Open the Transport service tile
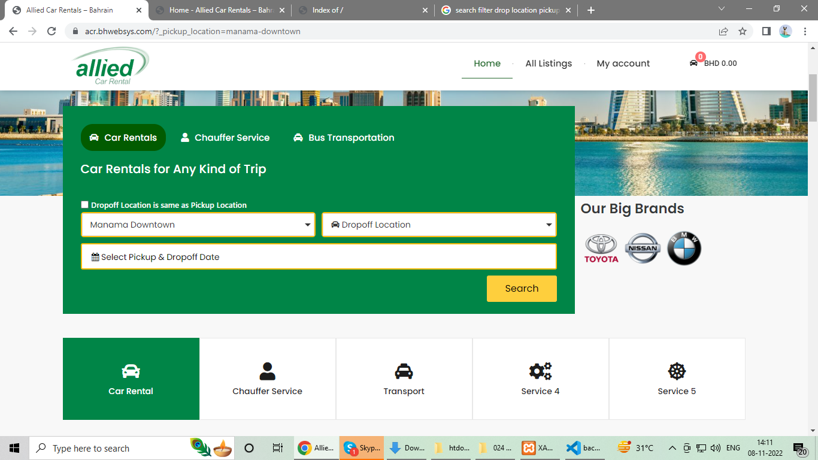Image resolution: width=818 pixels, height=460 pixels. [404, 379]
